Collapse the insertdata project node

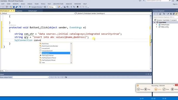pos(155,22)
